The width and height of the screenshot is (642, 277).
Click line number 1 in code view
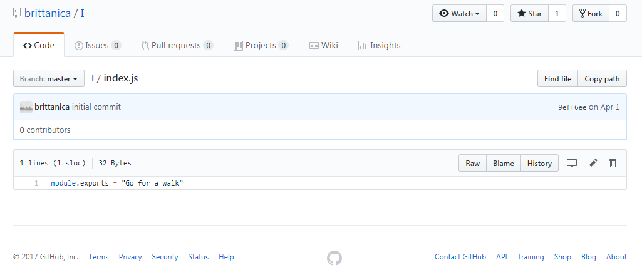pos(36,183)
